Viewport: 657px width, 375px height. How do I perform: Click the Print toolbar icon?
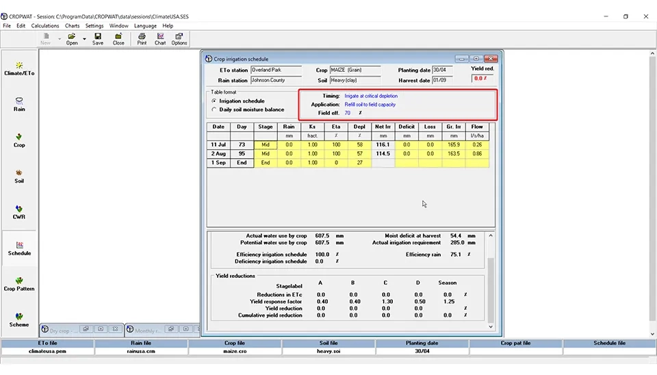(x=142, y=38)
